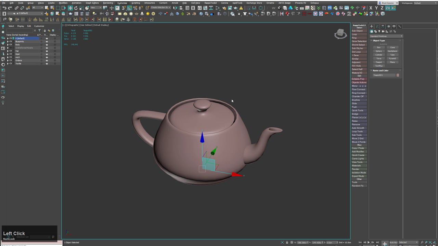438x246 pixels.
Task: Toggle the ZX plane constraint
Action: click(388, 8)
